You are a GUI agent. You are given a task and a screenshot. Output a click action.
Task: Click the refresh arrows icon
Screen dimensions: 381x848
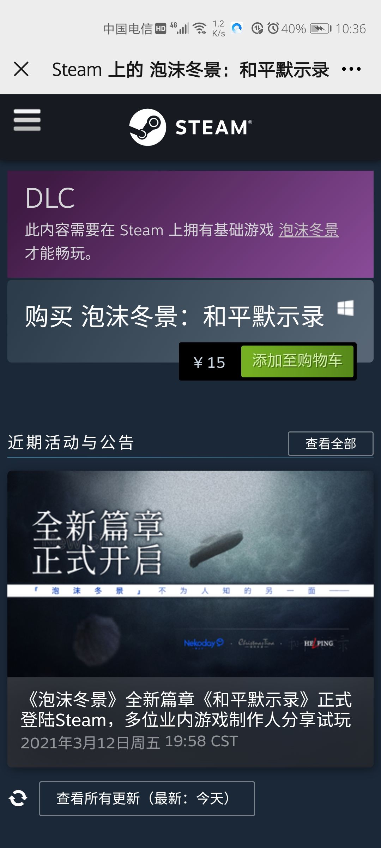coord(18,798)
